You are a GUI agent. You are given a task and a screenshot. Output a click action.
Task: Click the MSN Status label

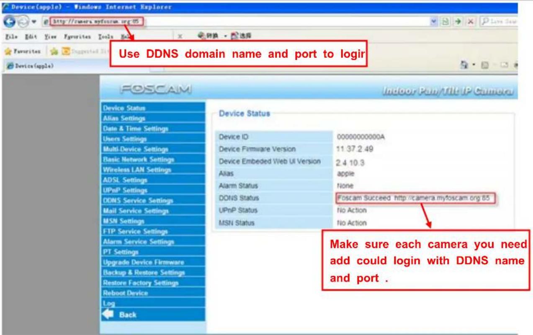pos(236,223)
